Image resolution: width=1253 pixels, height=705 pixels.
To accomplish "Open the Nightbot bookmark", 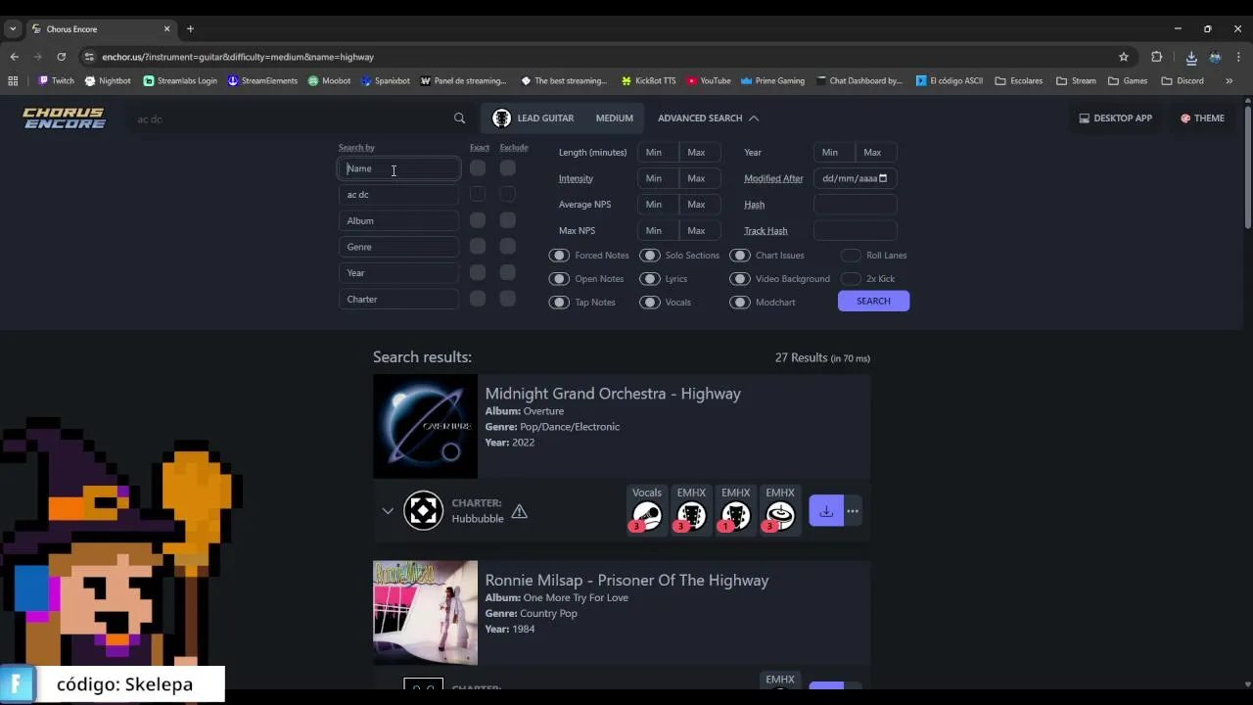I will [108, 80].
